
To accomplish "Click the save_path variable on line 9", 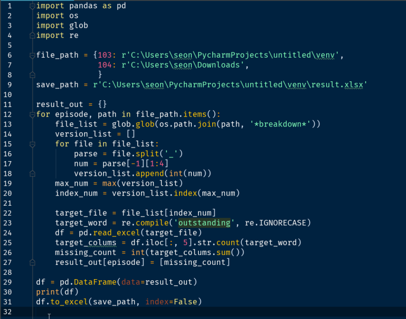I will [x=57, y=85].
